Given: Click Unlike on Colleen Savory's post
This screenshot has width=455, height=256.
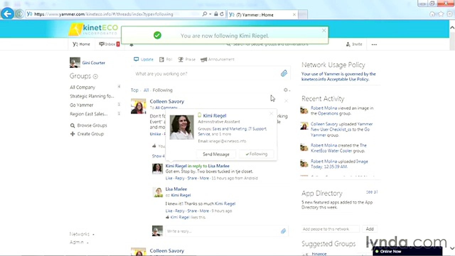Looking at the screenshot, I should pyautogui.click(x=155, y=134).
